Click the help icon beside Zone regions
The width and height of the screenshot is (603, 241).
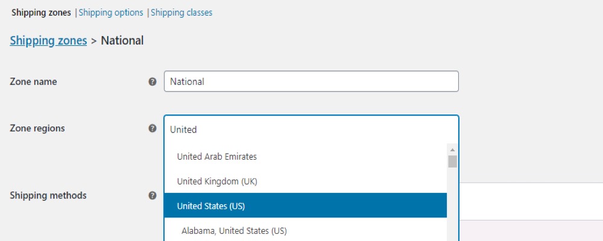pyautogui.click(x=153, y=128)
